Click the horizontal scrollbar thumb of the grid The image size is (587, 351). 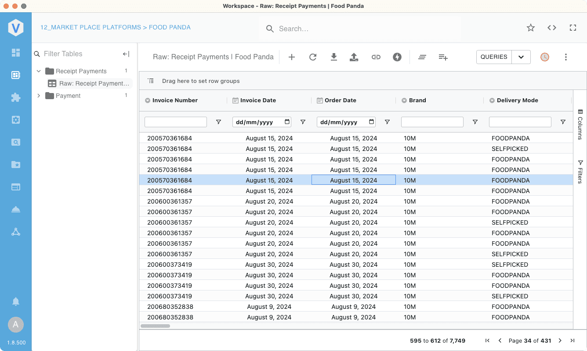tap(155, 326)
